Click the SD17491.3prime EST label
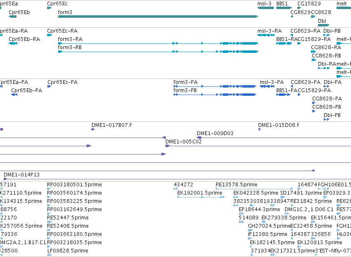 (301, 193)
